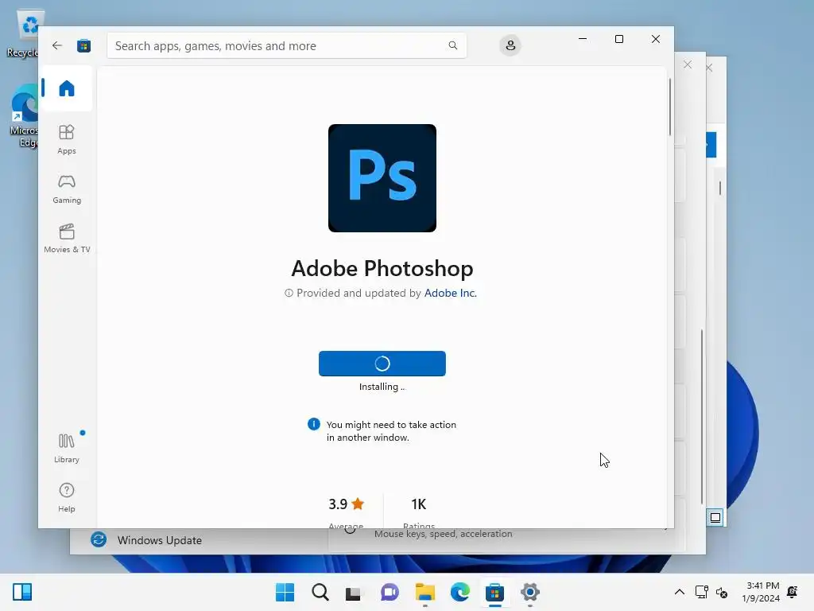The width and height of the screenshot is (814, 611).
Task: Open File Explorer from taskbar
Action: point(425,592)
